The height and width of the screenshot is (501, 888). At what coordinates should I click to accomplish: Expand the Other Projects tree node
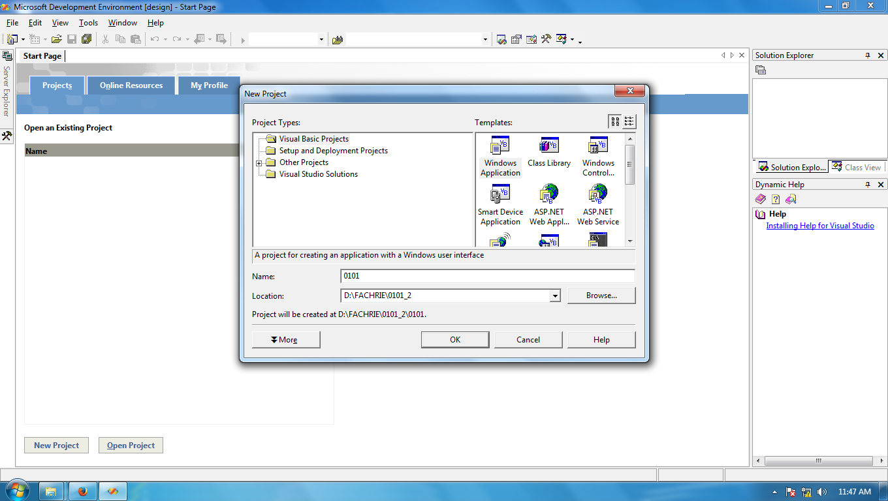tap(259, 163)
